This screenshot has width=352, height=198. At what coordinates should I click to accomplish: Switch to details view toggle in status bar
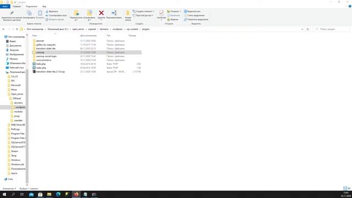click(345, 188)
